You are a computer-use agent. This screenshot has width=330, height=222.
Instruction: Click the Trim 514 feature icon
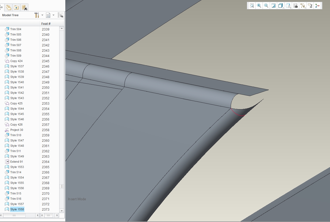[7, 172]
